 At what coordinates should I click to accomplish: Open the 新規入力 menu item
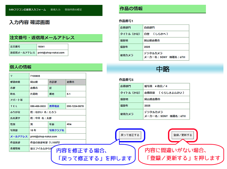55,9
